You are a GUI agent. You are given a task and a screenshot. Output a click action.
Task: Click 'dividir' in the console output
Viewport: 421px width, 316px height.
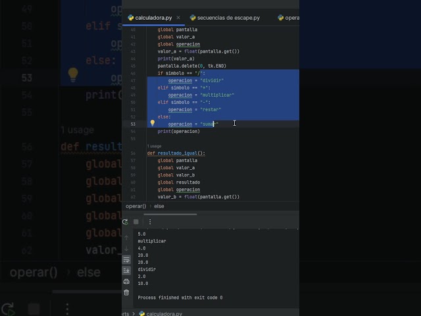click(x=147, y=269)
